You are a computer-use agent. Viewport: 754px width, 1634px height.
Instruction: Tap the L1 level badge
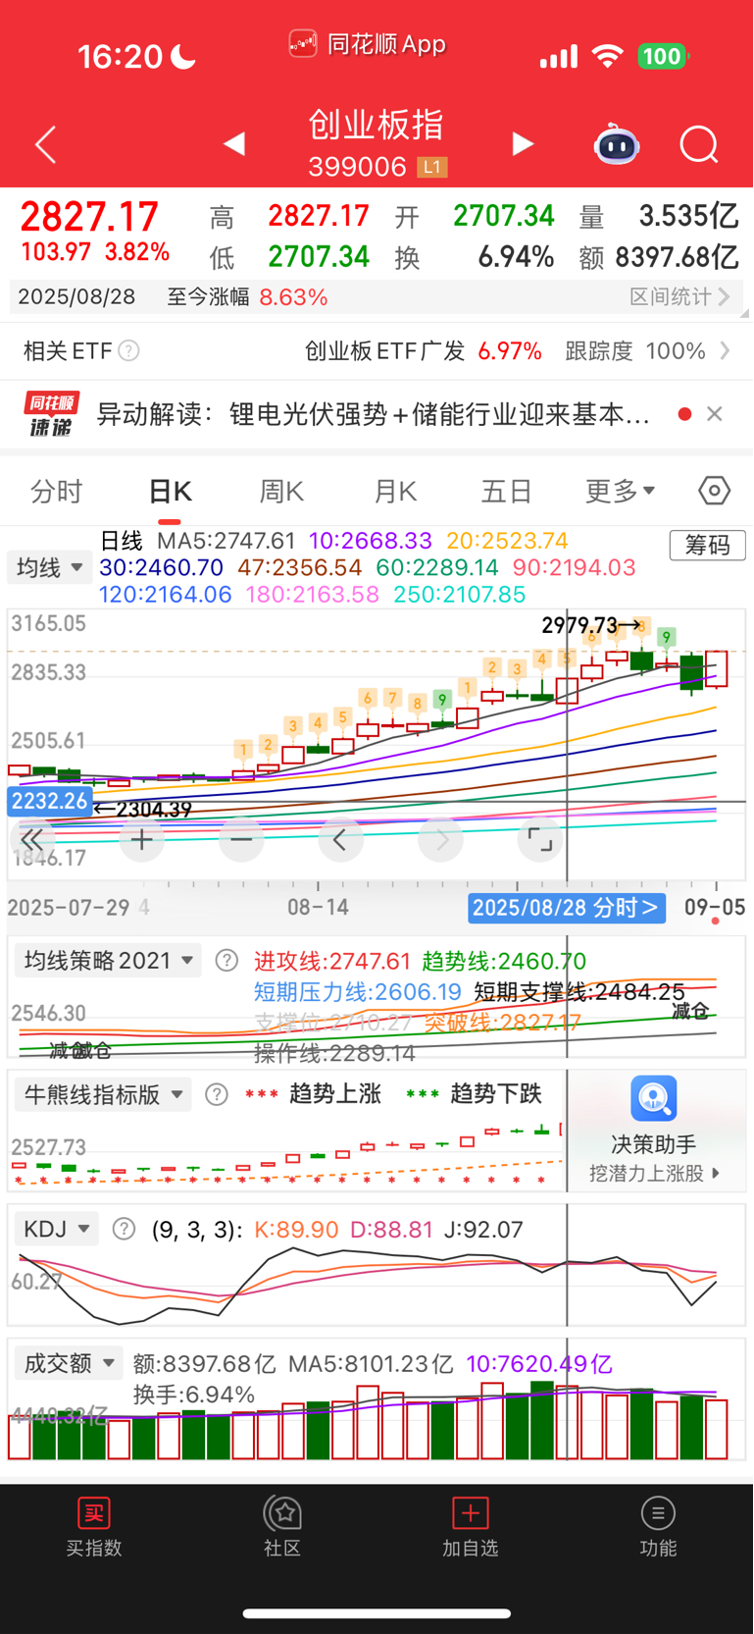tap(432, 168)
